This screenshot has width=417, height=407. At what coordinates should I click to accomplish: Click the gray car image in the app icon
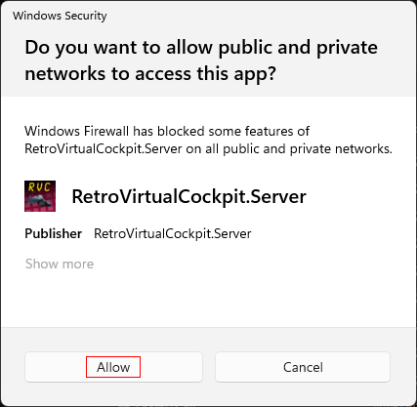click(x=40, y=201)
